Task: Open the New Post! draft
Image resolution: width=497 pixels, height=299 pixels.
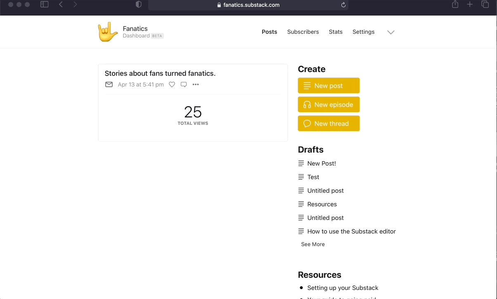Action: tap(322, 164)
